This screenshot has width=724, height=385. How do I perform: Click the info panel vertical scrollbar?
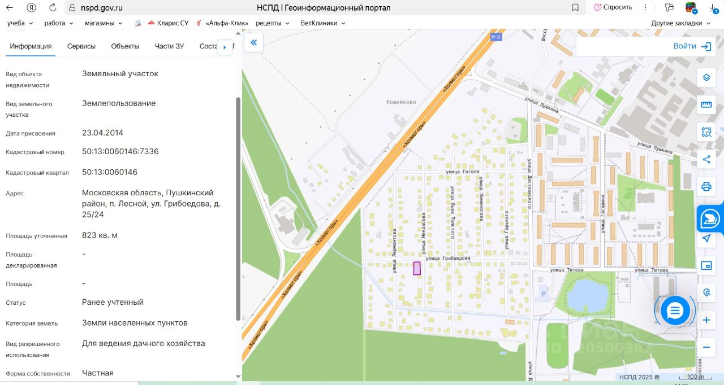pos(238,209)
